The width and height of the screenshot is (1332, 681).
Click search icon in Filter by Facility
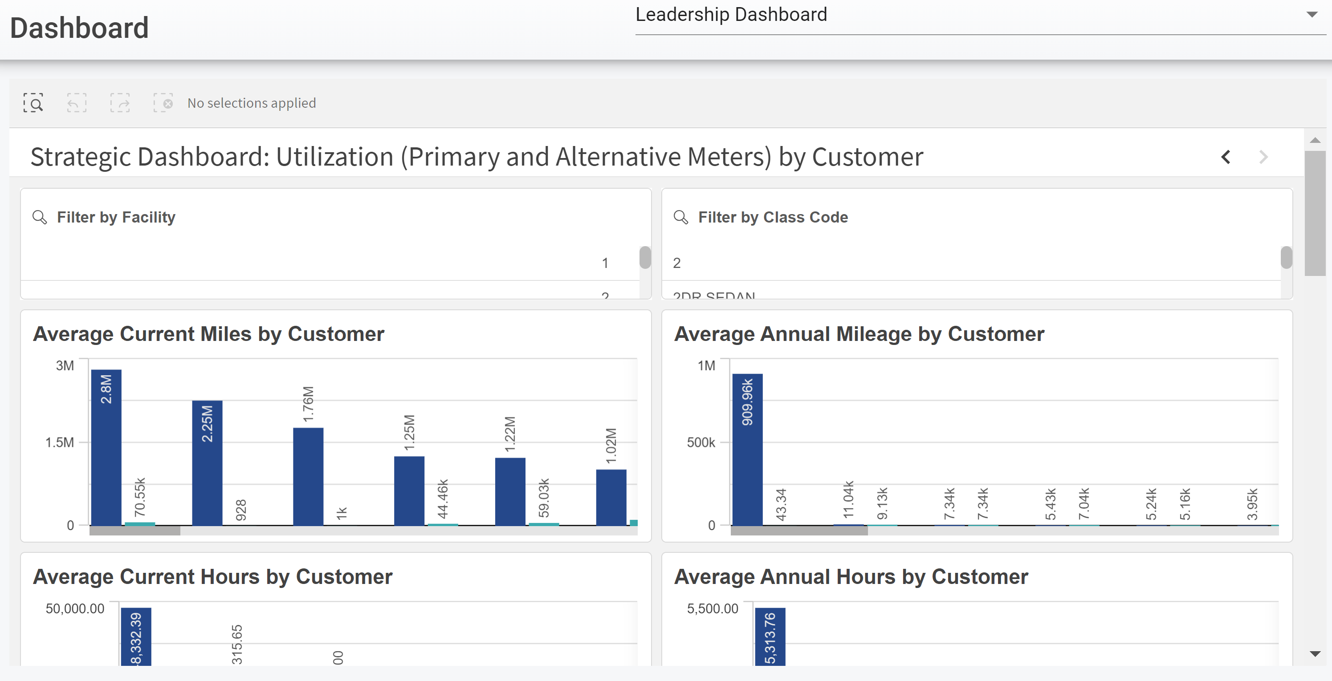pos(40,217)
